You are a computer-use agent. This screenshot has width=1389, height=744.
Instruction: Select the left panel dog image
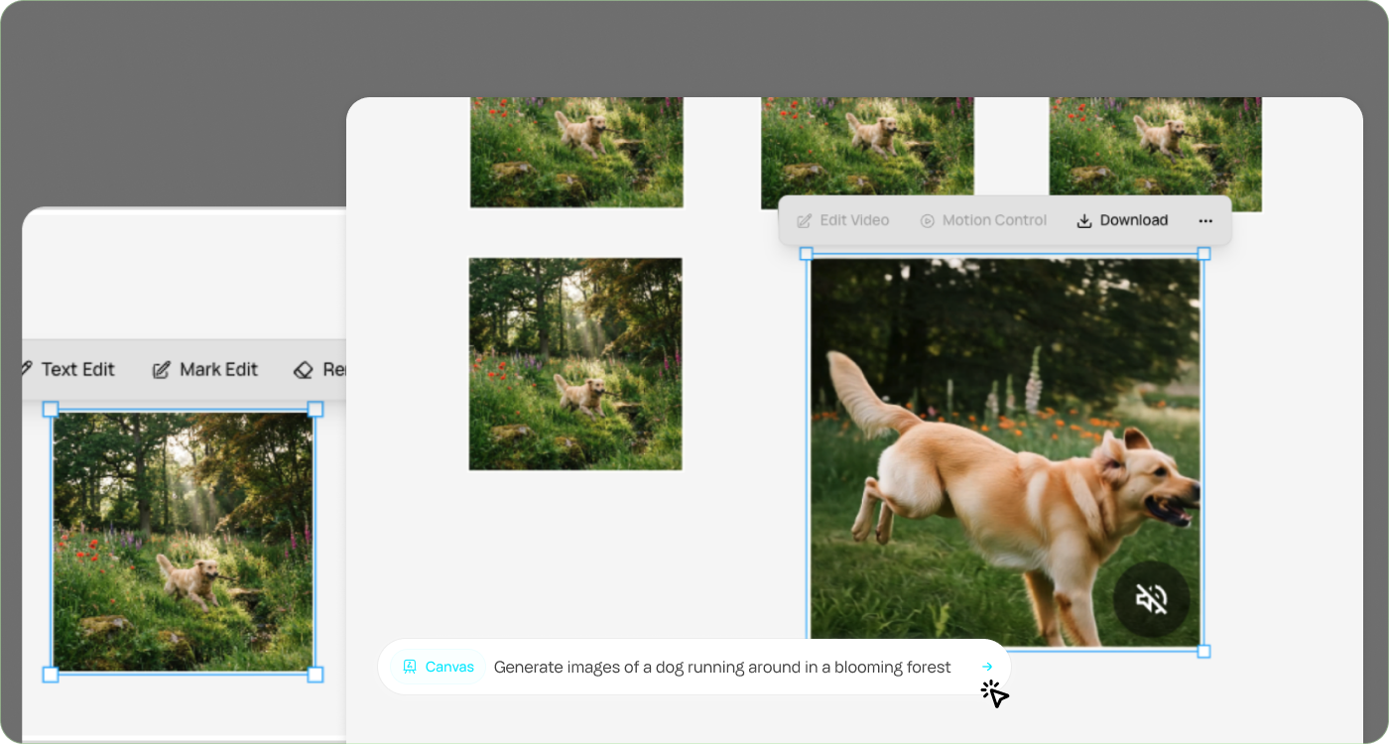pyautogui.click(x=182, y=542)
